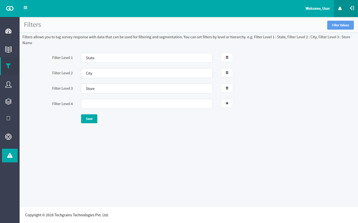Focus the Filter Level 2 City field

point(147,73)
